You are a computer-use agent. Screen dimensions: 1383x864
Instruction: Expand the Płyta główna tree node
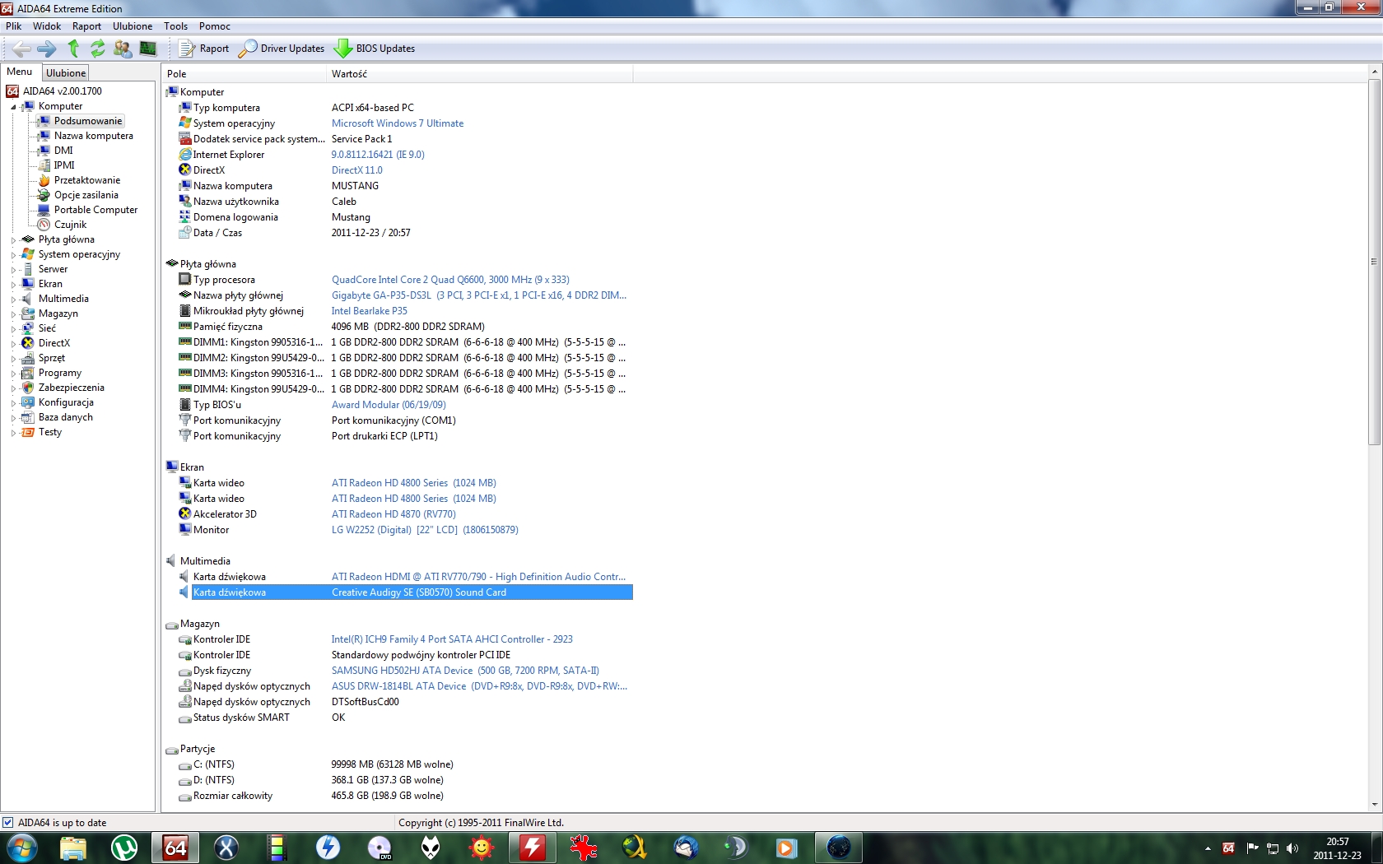13,240
